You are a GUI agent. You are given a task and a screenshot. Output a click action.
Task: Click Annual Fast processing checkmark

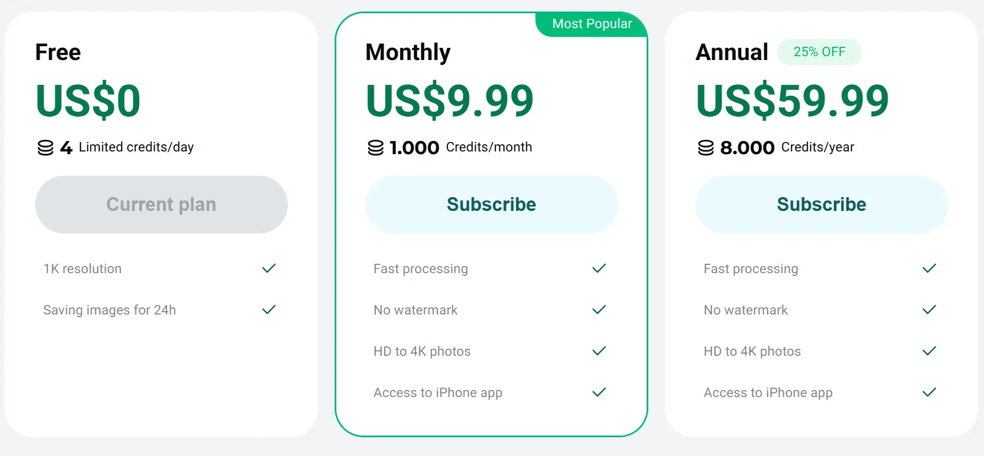pyautogui.click(x=930, y=269)
